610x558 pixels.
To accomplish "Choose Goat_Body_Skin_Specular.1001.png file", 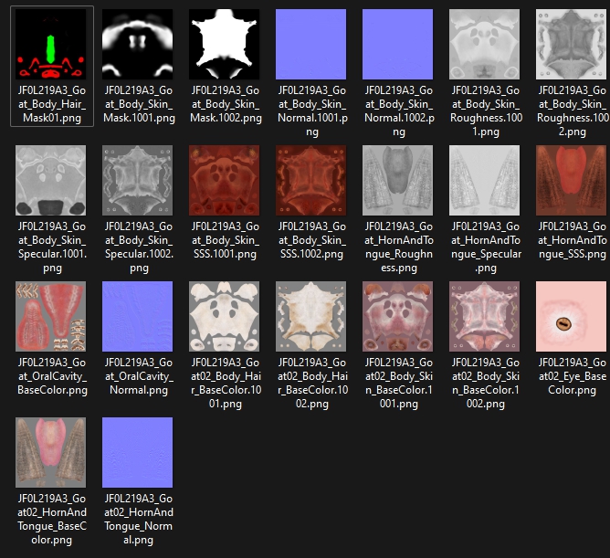I will 51,181.
